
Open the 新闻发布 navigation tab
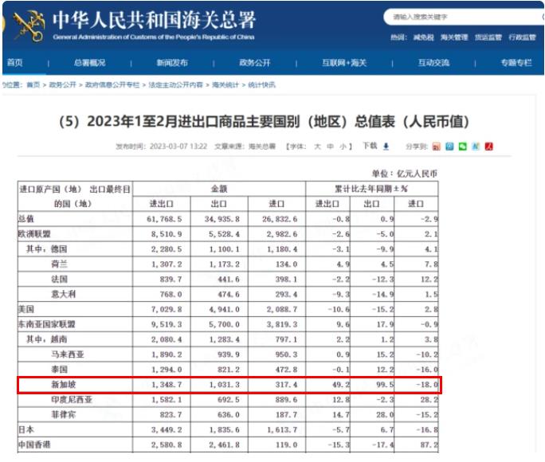click(172, 63)
